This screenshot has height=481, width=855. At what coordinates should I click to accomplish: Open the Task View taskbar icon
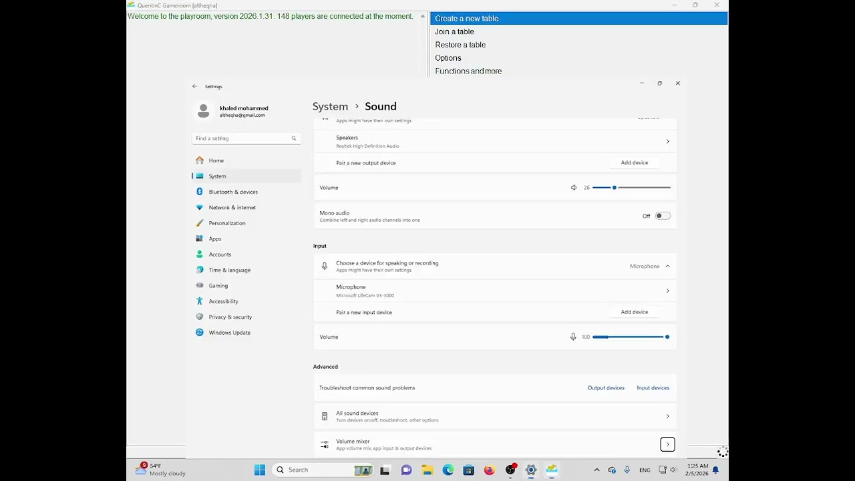pos(385,470)
